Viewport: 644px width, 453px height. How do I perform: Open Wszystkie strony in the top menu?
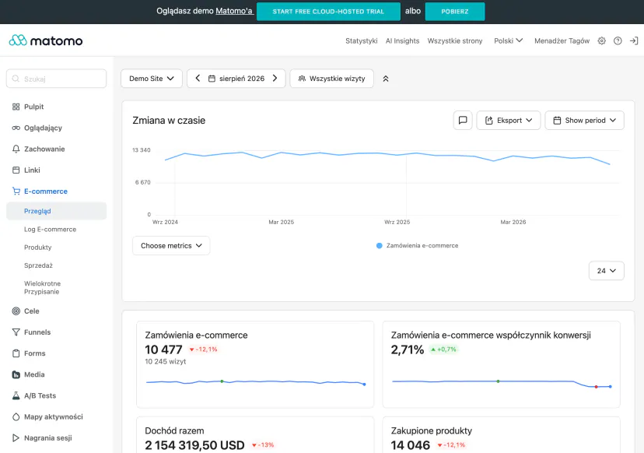point(455,40)
